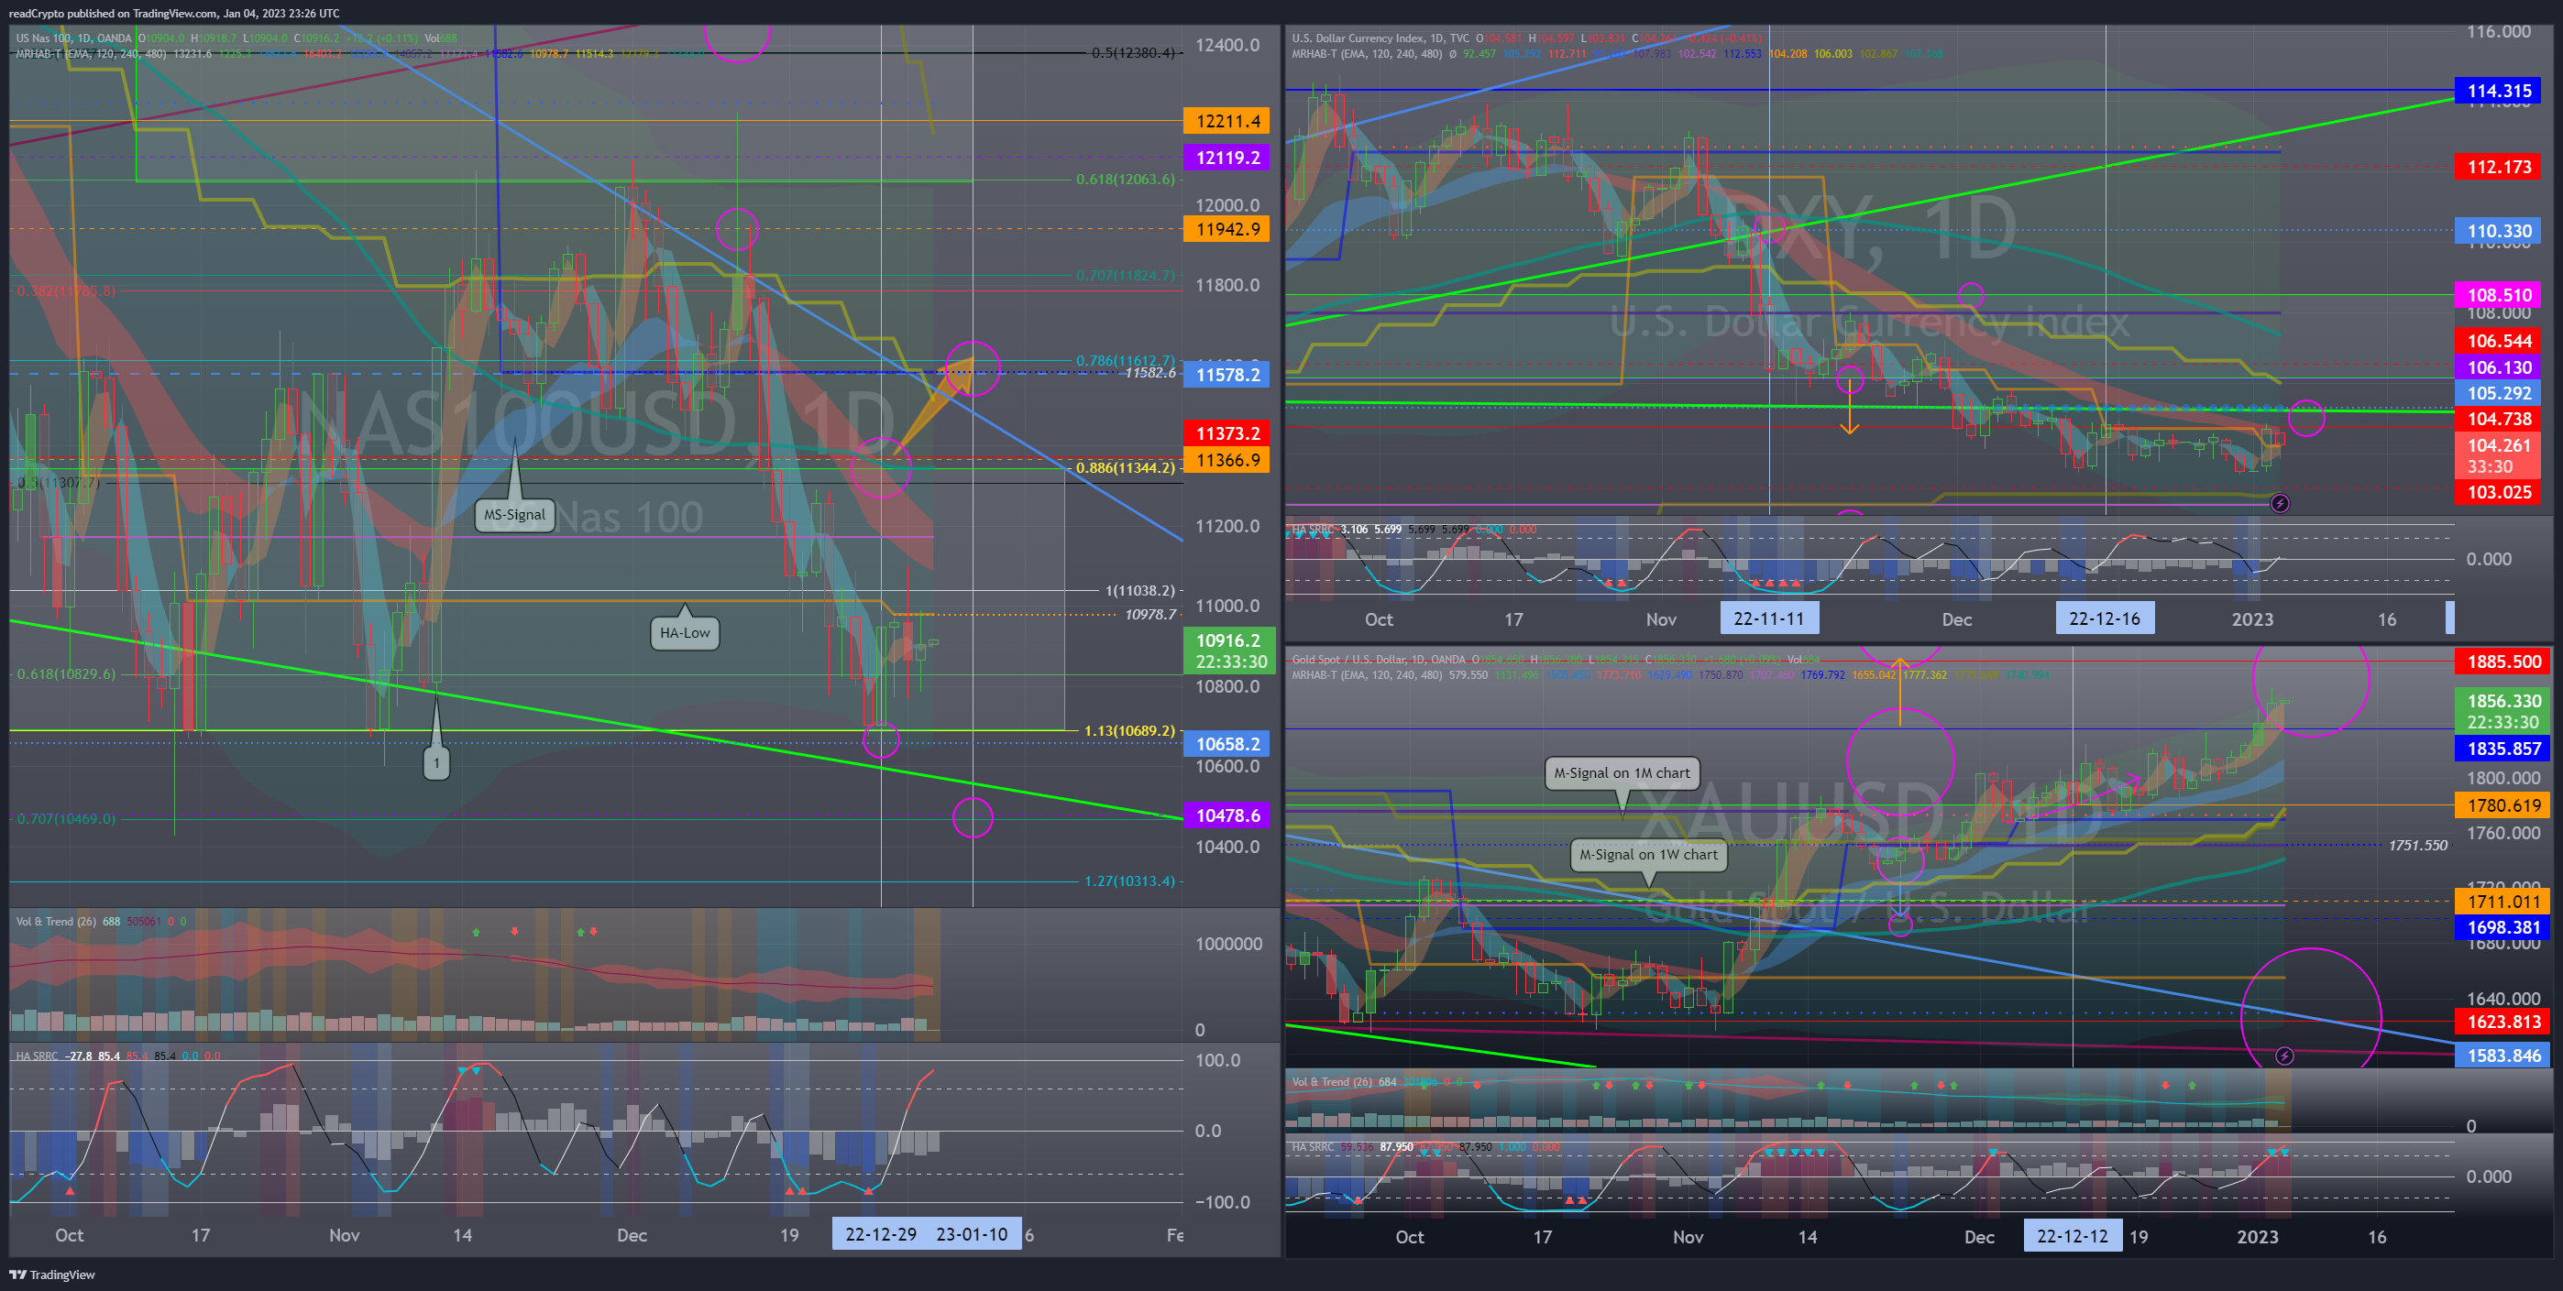This screenshot has height=1291, width=2563.
Task: Select the 'M-Signal on 1W chart' callout
Action: coord(1649,854)
